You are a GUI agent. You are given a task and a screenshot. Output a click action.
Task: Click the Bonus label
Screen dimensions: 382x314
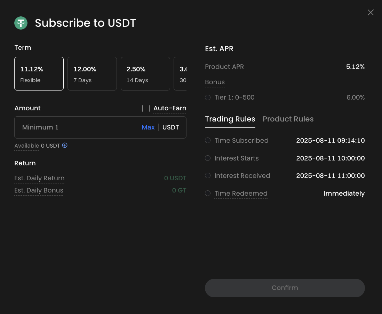click(x=215, y=82)
